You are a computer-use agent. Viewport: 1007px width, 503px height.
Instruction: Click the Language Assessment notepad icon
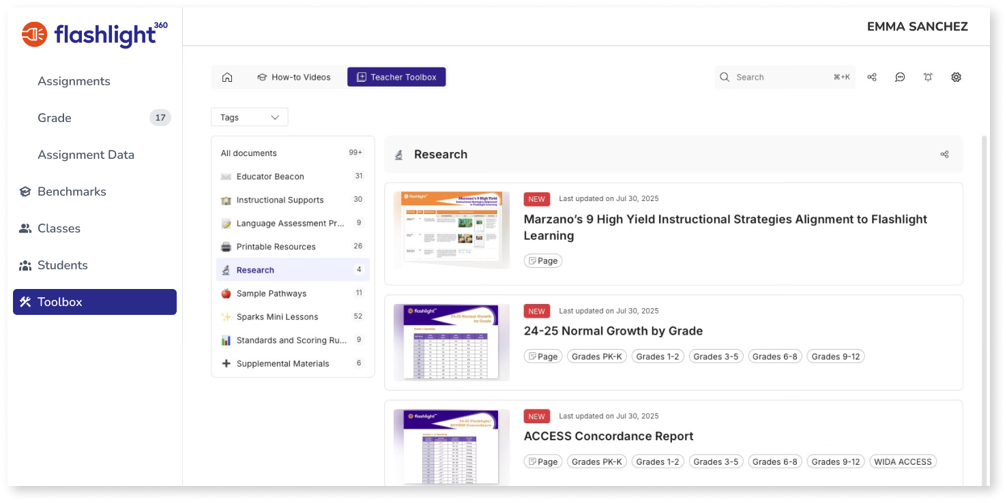226,224
